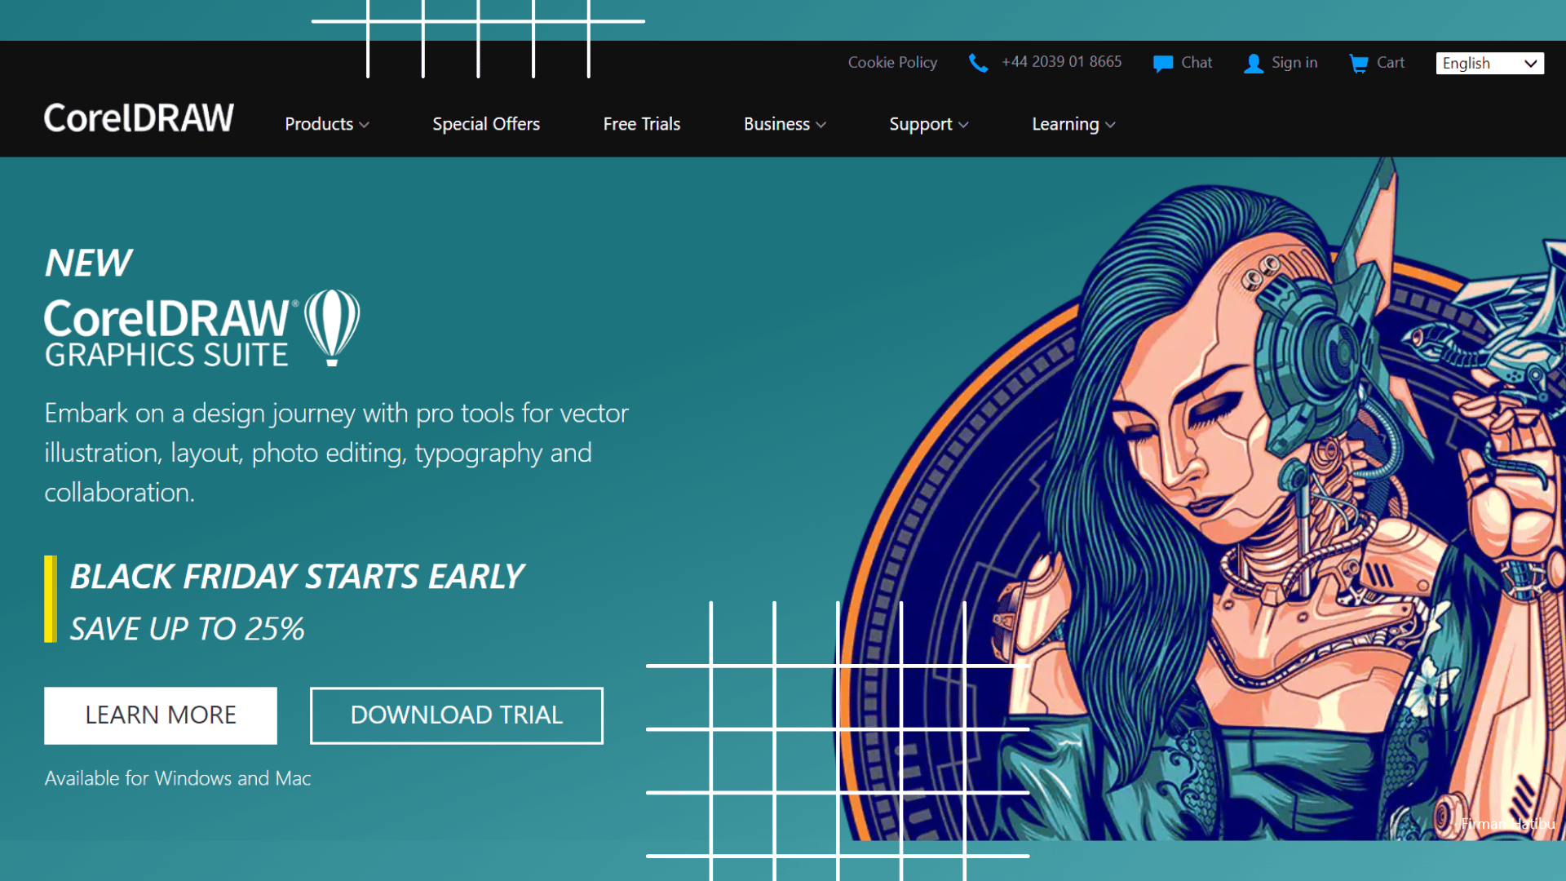
Task: Click the phone call icon
Action: 978,62
